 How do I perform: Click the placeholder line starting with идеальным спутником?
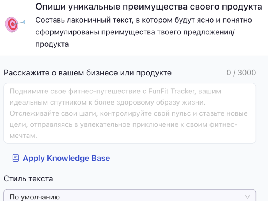coord(108,103)
